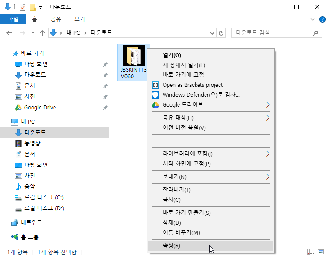Switch to large icons view in status bar

point(321,252)
